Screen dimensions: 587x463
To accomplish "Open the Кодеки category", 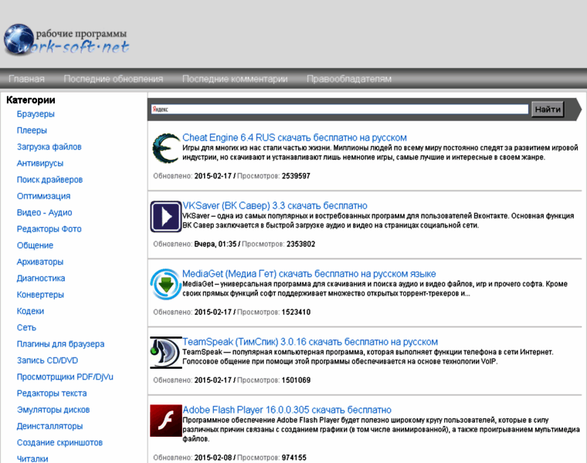I will 30,312.
